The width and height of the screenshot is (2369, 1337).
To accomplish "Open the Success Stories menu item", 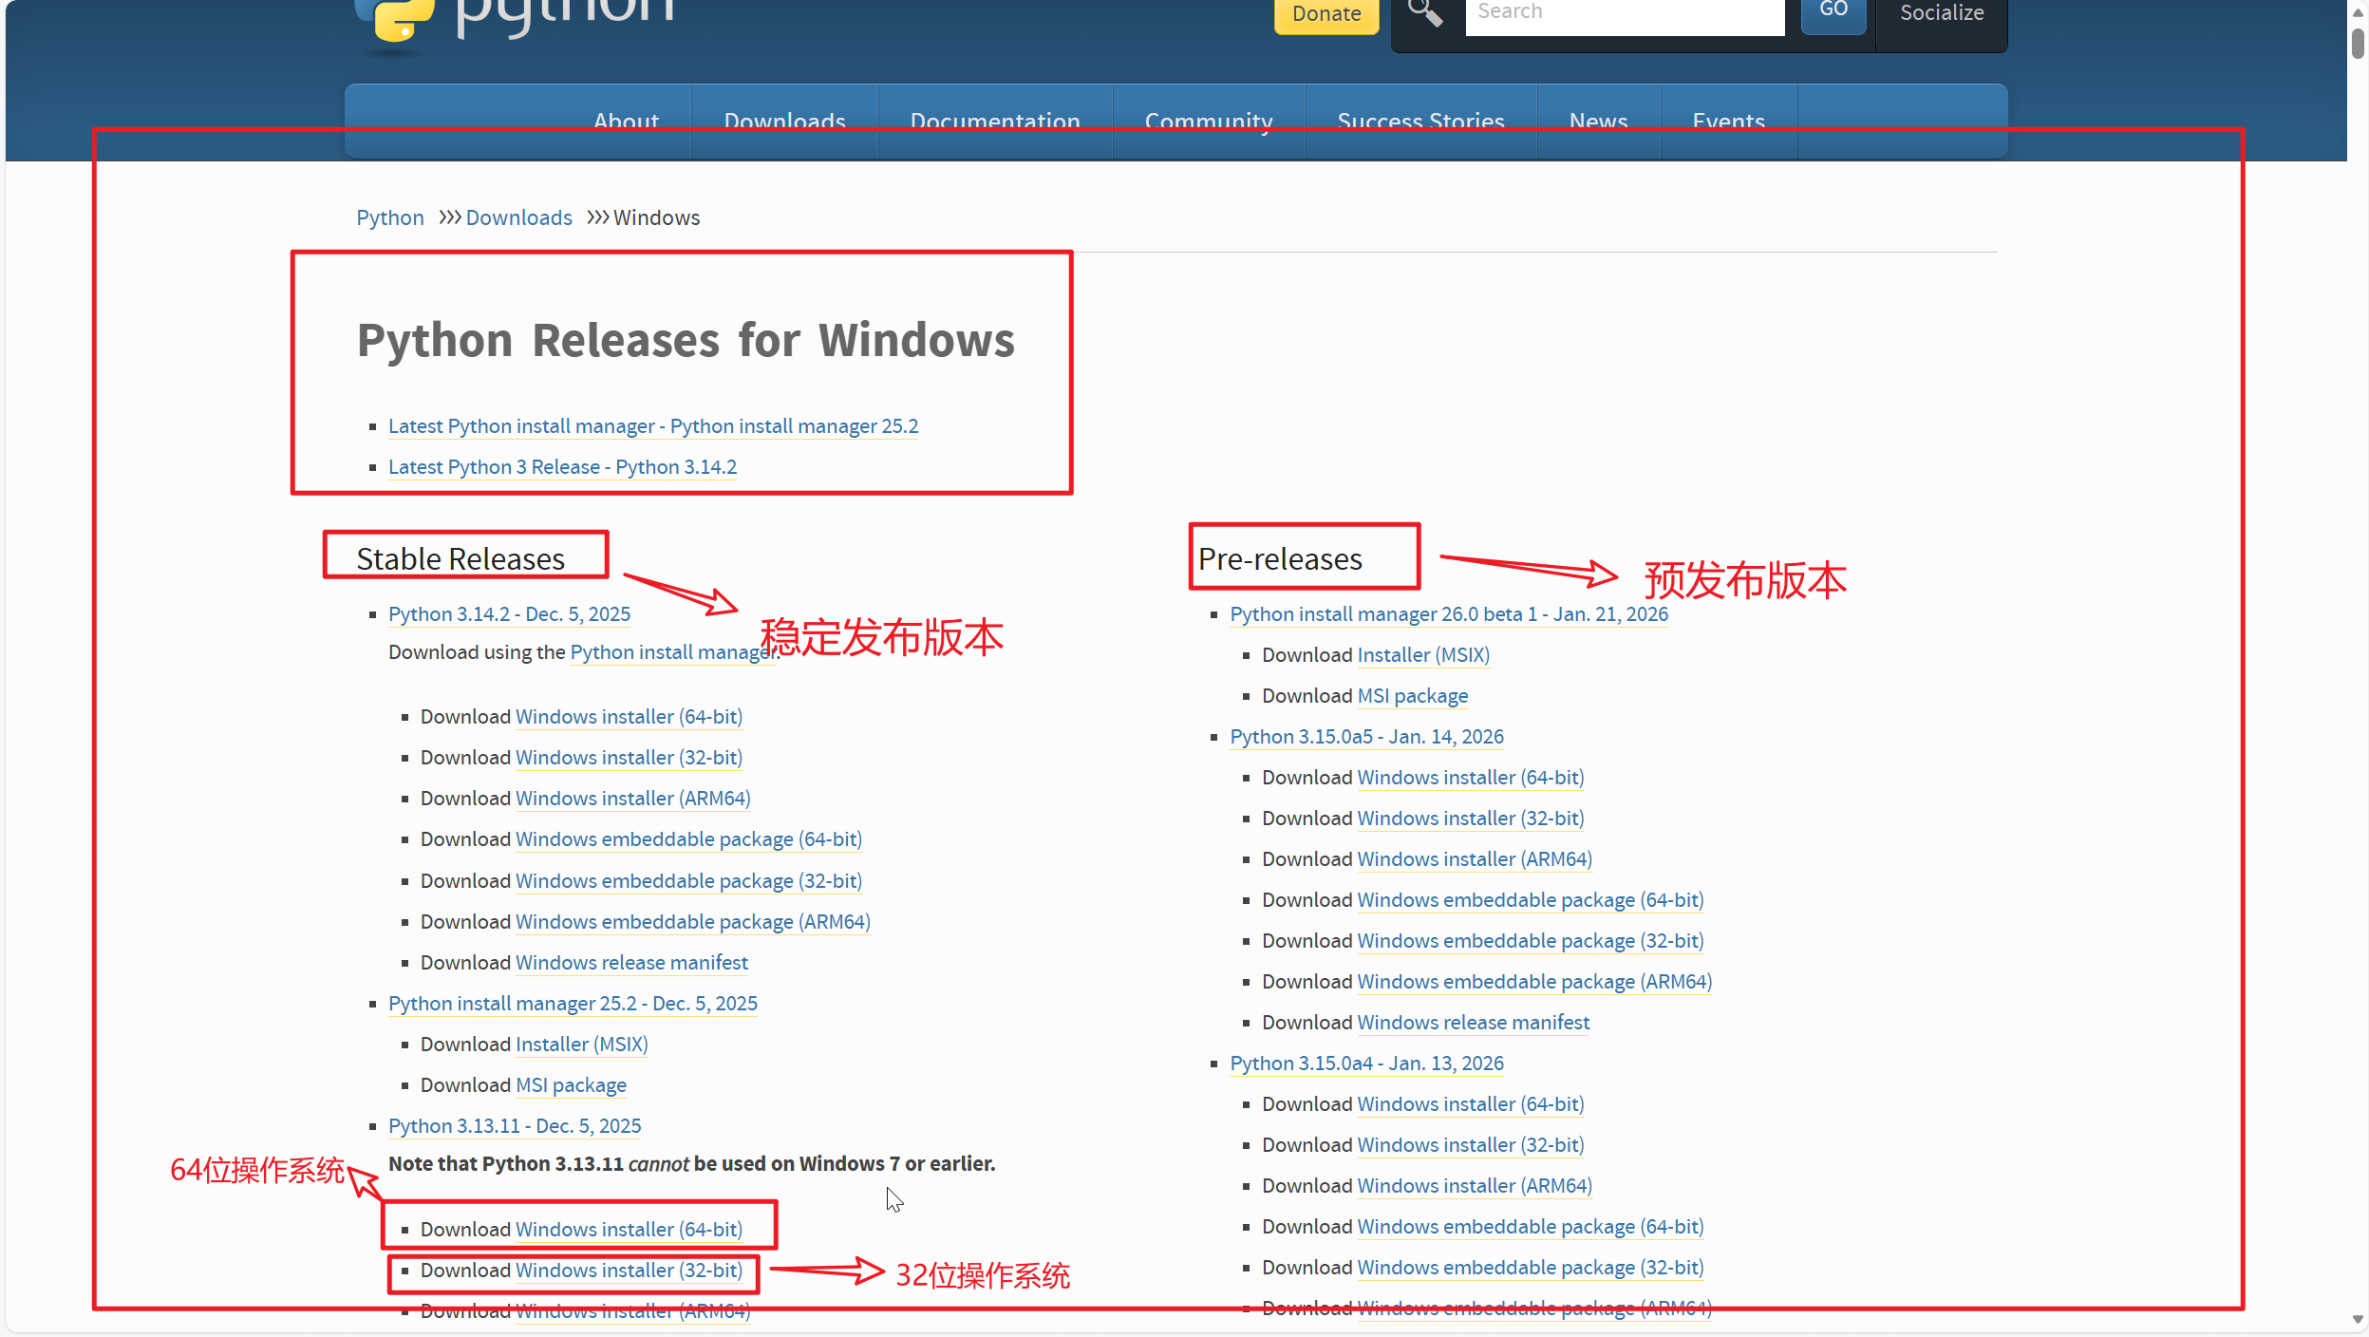I will click(1420, 122).
